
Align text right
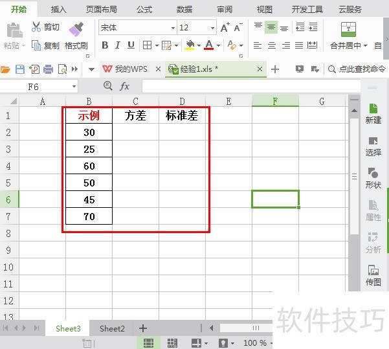click(286, 45)
